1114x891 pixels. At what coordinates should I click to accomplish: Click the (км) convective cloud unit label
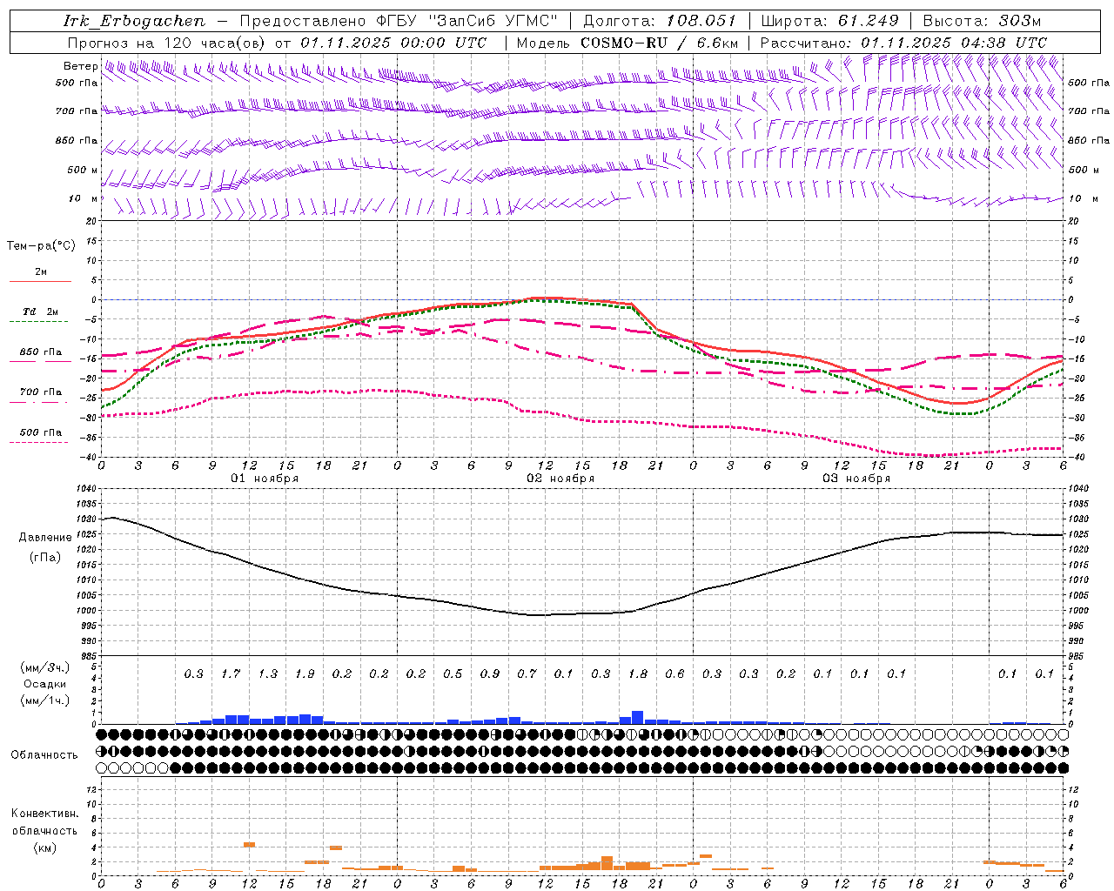click(x=44, y=847)
